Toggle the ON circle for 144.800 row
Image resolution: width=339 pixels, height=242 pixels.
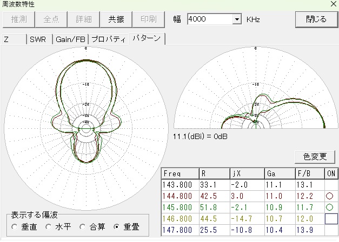(x=331, y=196)
